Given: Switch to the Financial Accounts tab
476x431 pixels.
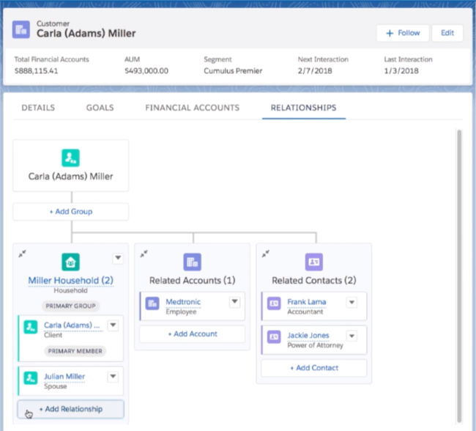Looking at the screenshot, I should [192, 108].
